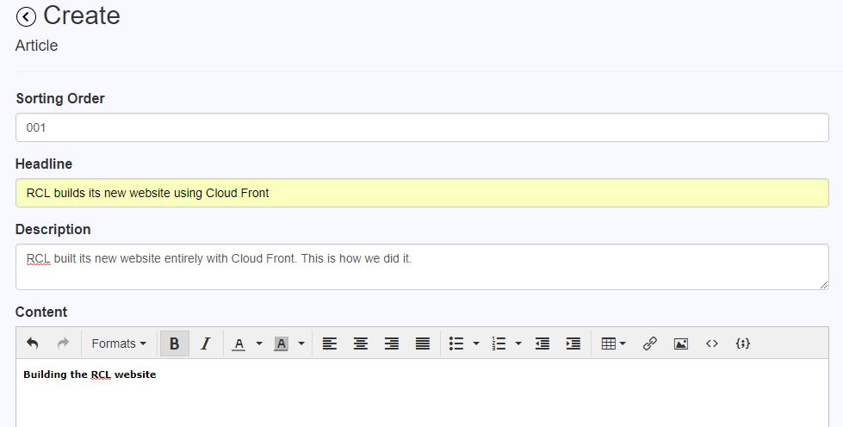
Task: Justify text alignment
Action: [x=423, y=343]
